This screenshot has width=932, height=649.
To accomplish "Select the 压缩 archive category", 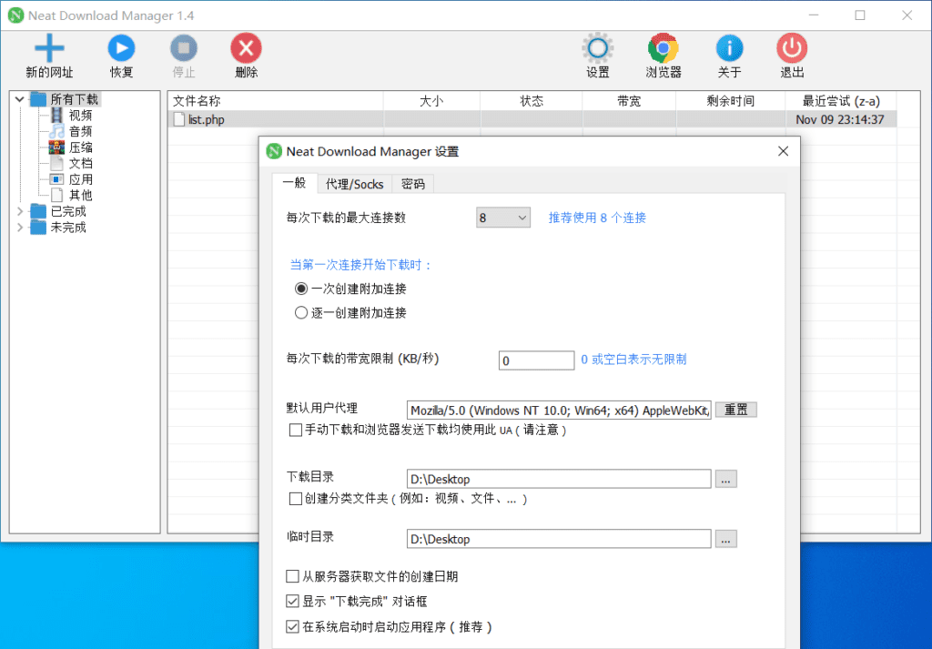I will (56, 147).
